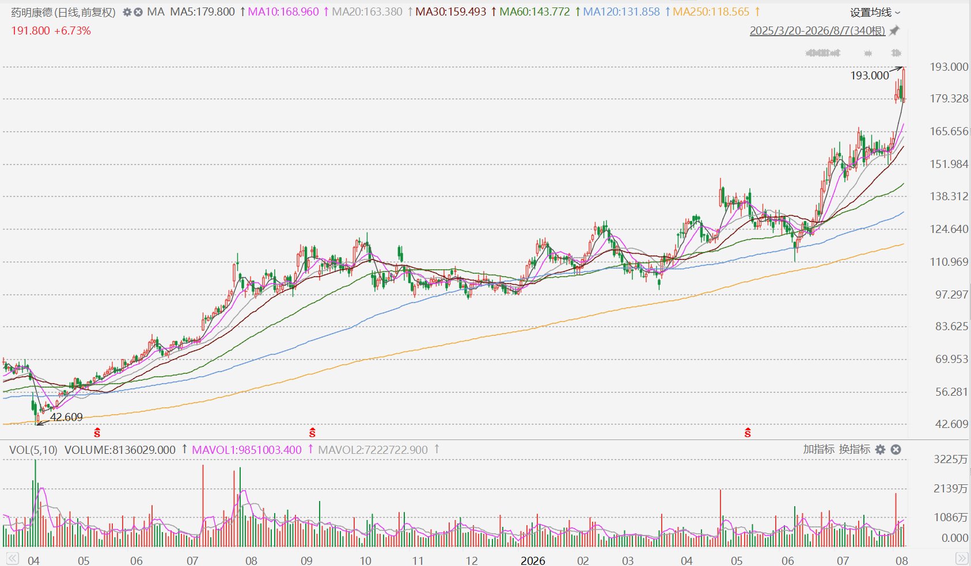Click the 加指标 button

(818, 449)
